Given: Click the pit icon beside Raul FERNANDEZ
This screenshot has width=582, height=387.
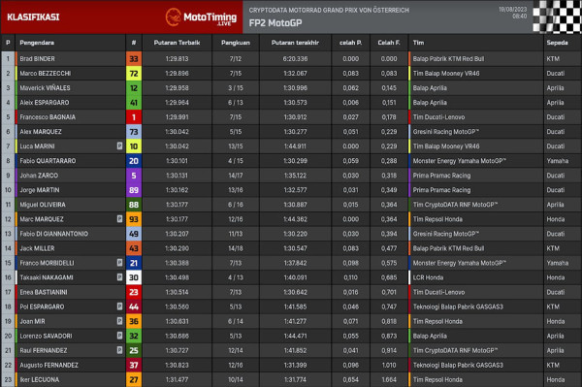Looking at the screenshot, I should (x=119, y=350).
